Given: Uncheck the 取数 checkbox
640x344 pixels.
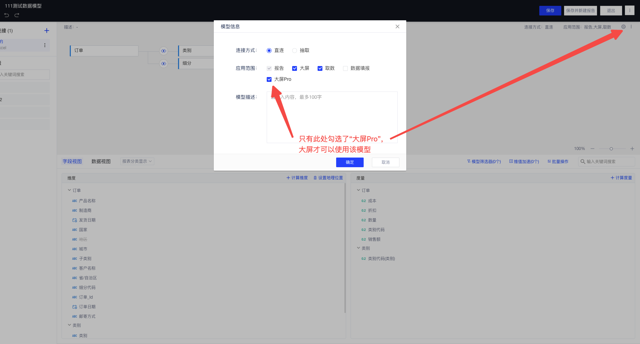Looking at the screenshot, I should click(320, 68).
